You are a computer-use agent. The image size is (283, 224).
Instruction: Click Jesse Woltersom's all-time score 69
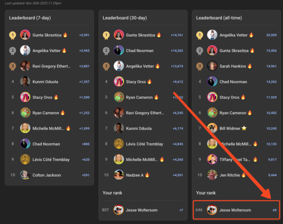pos(274,210)
